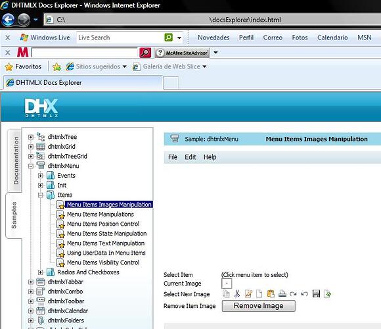Switch to the Samples side tab

pos(14,215)
